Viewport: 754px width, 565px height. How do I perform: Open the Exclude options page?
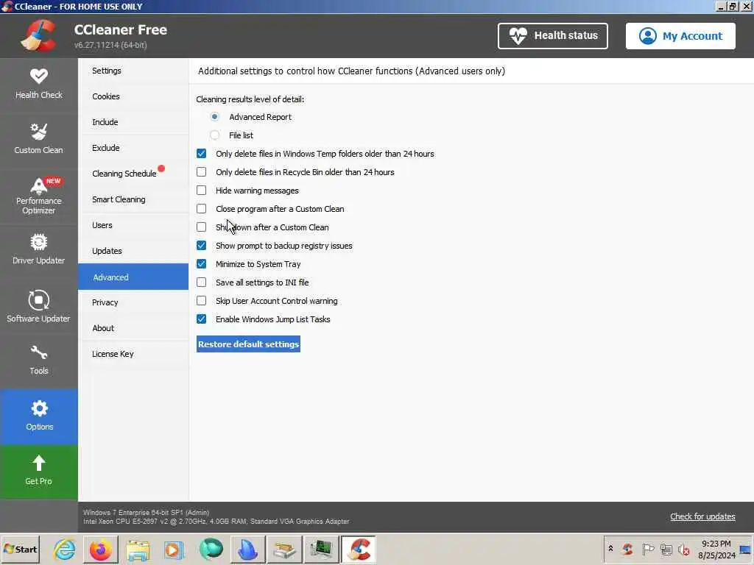click(x=133, y=148)
